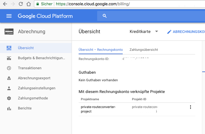Click the Guthaben heading

(87, 72)
